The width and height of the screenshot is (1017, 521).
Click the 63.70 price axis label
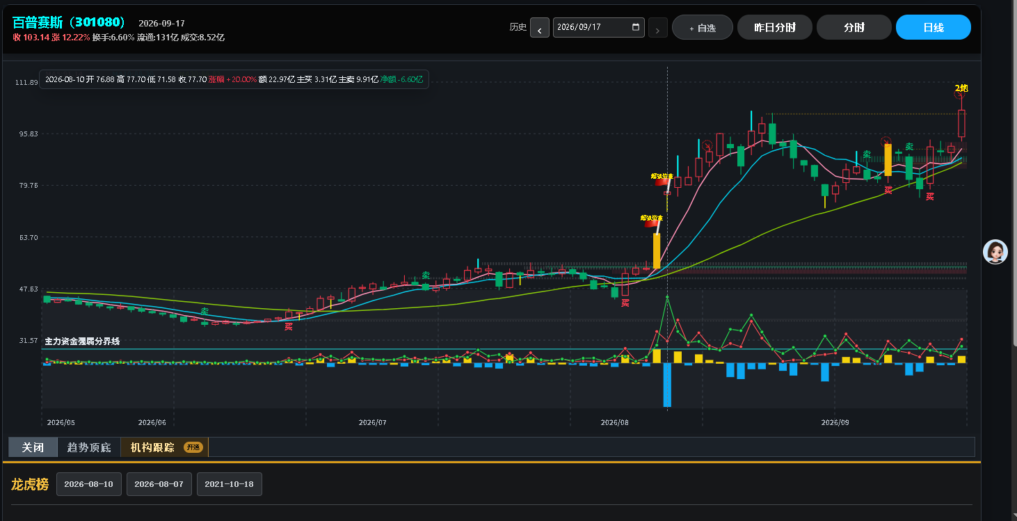coord(27,237)
